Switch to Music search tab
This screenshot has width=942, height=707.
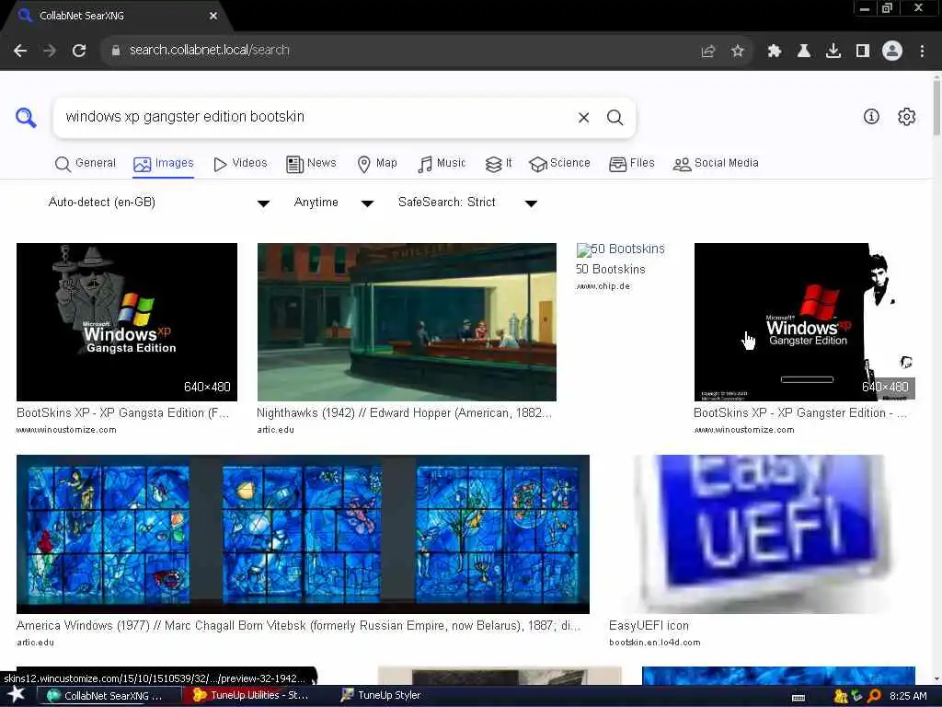tap(442, 164)
